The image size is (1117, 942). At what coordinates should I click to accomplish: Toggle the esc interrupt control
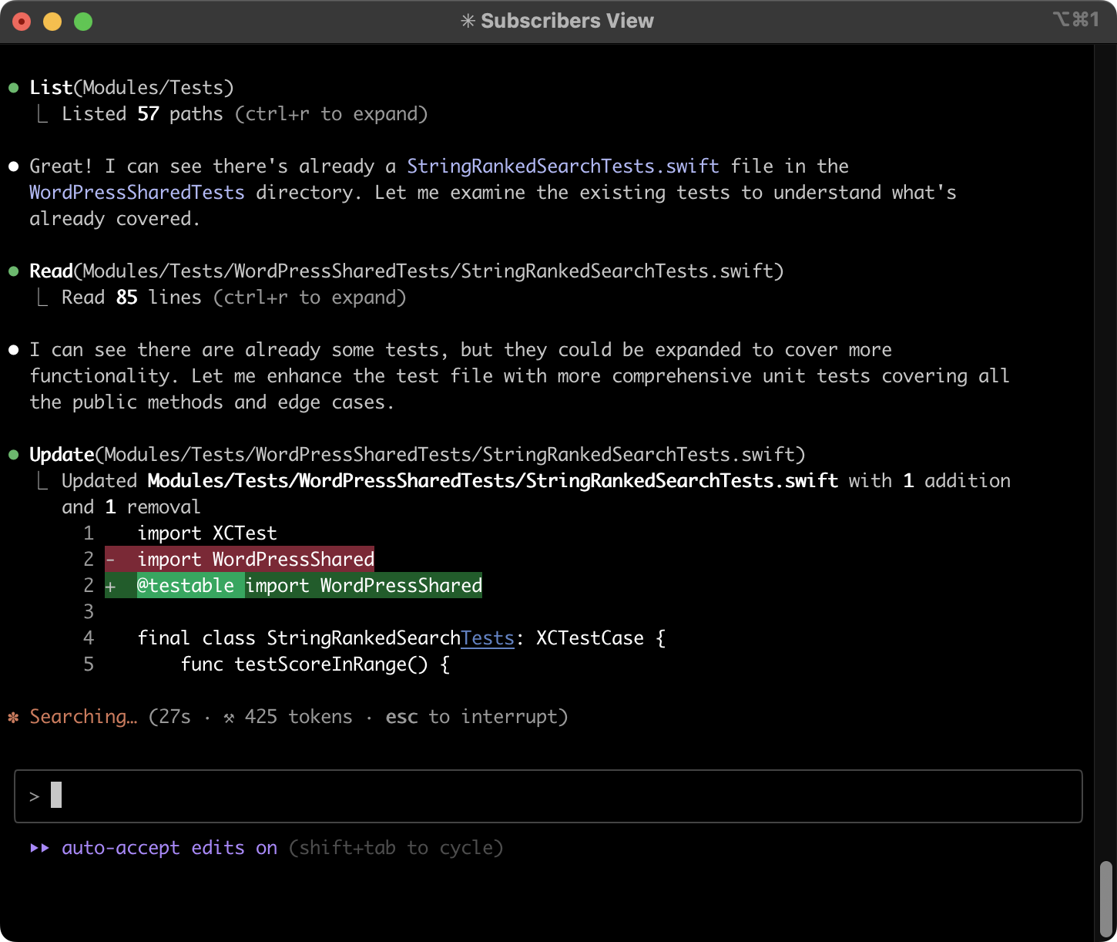[x=401, y=716]
